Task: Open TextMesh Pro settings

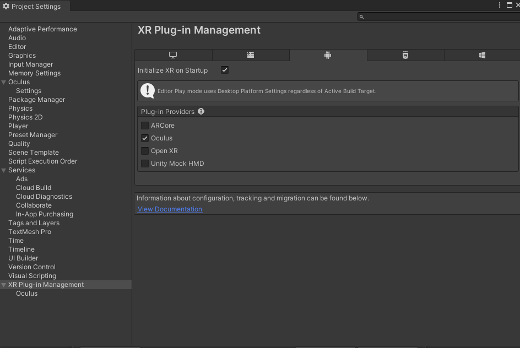Action: tap(30, 232)
